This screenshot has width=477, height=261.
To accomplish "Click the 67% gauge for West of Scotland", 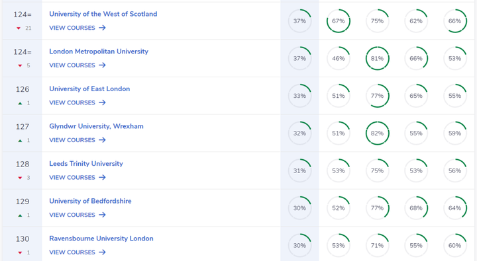I will click(x=339, y=21).
